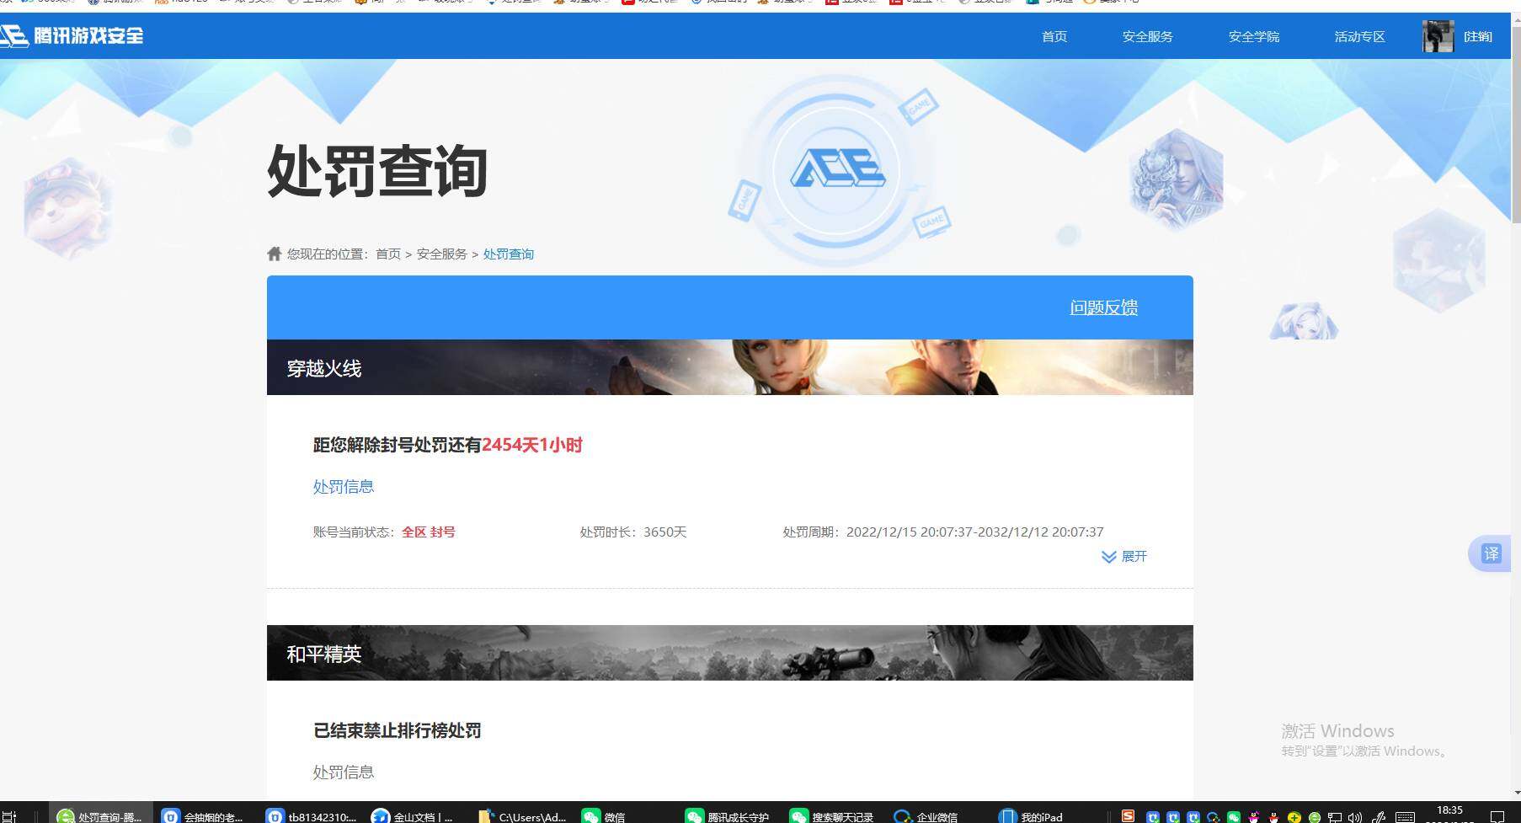Open 处罚信息 under 穿越火线 penalty
The width and height of the screenshot is (1521, 823).
coord(343,486)
